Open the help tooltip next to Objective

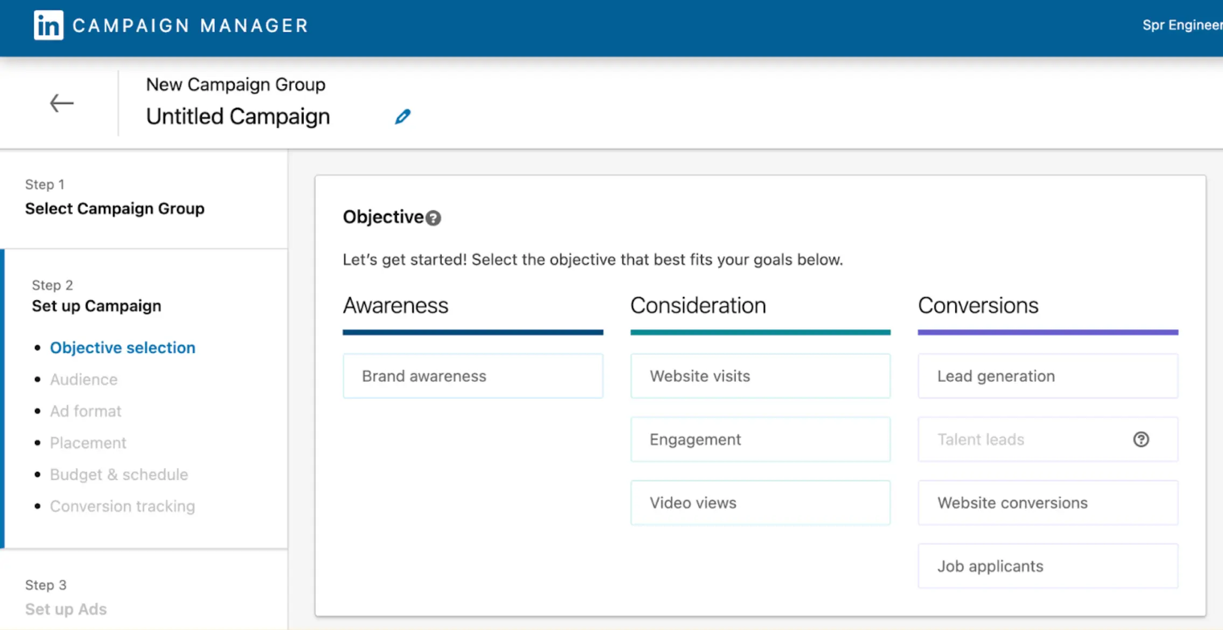click(434, 218)
